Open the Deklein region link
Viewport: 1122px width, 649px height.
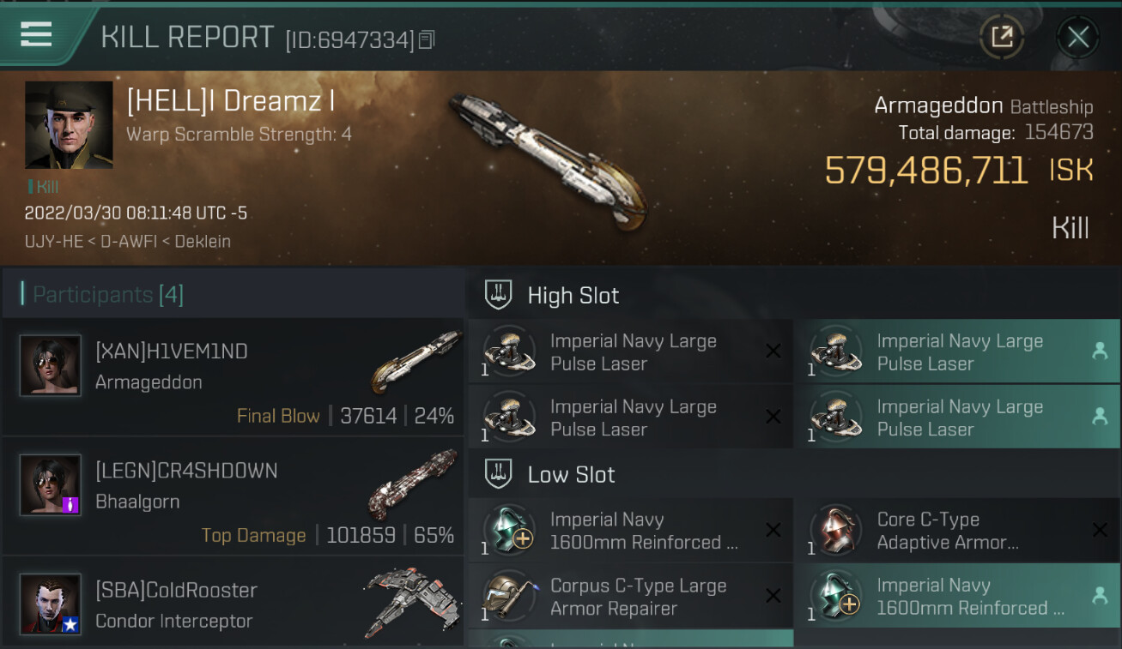click(x=203, y=242)
